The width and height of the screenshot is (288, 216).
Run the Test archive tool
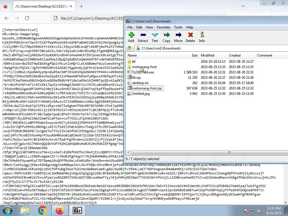pyautogui.click(x=155, y=35)
